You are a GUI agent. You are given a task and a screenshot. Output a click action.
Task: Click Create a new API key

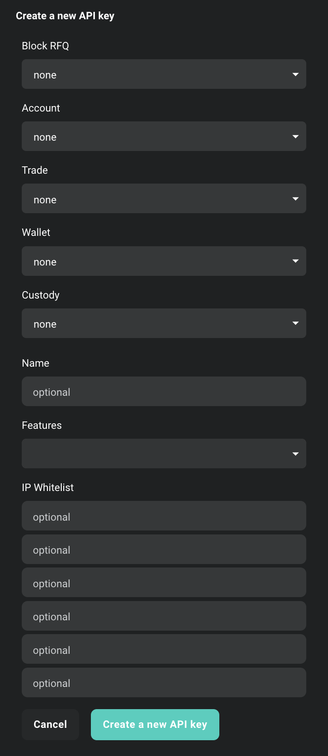click(155, 724)
